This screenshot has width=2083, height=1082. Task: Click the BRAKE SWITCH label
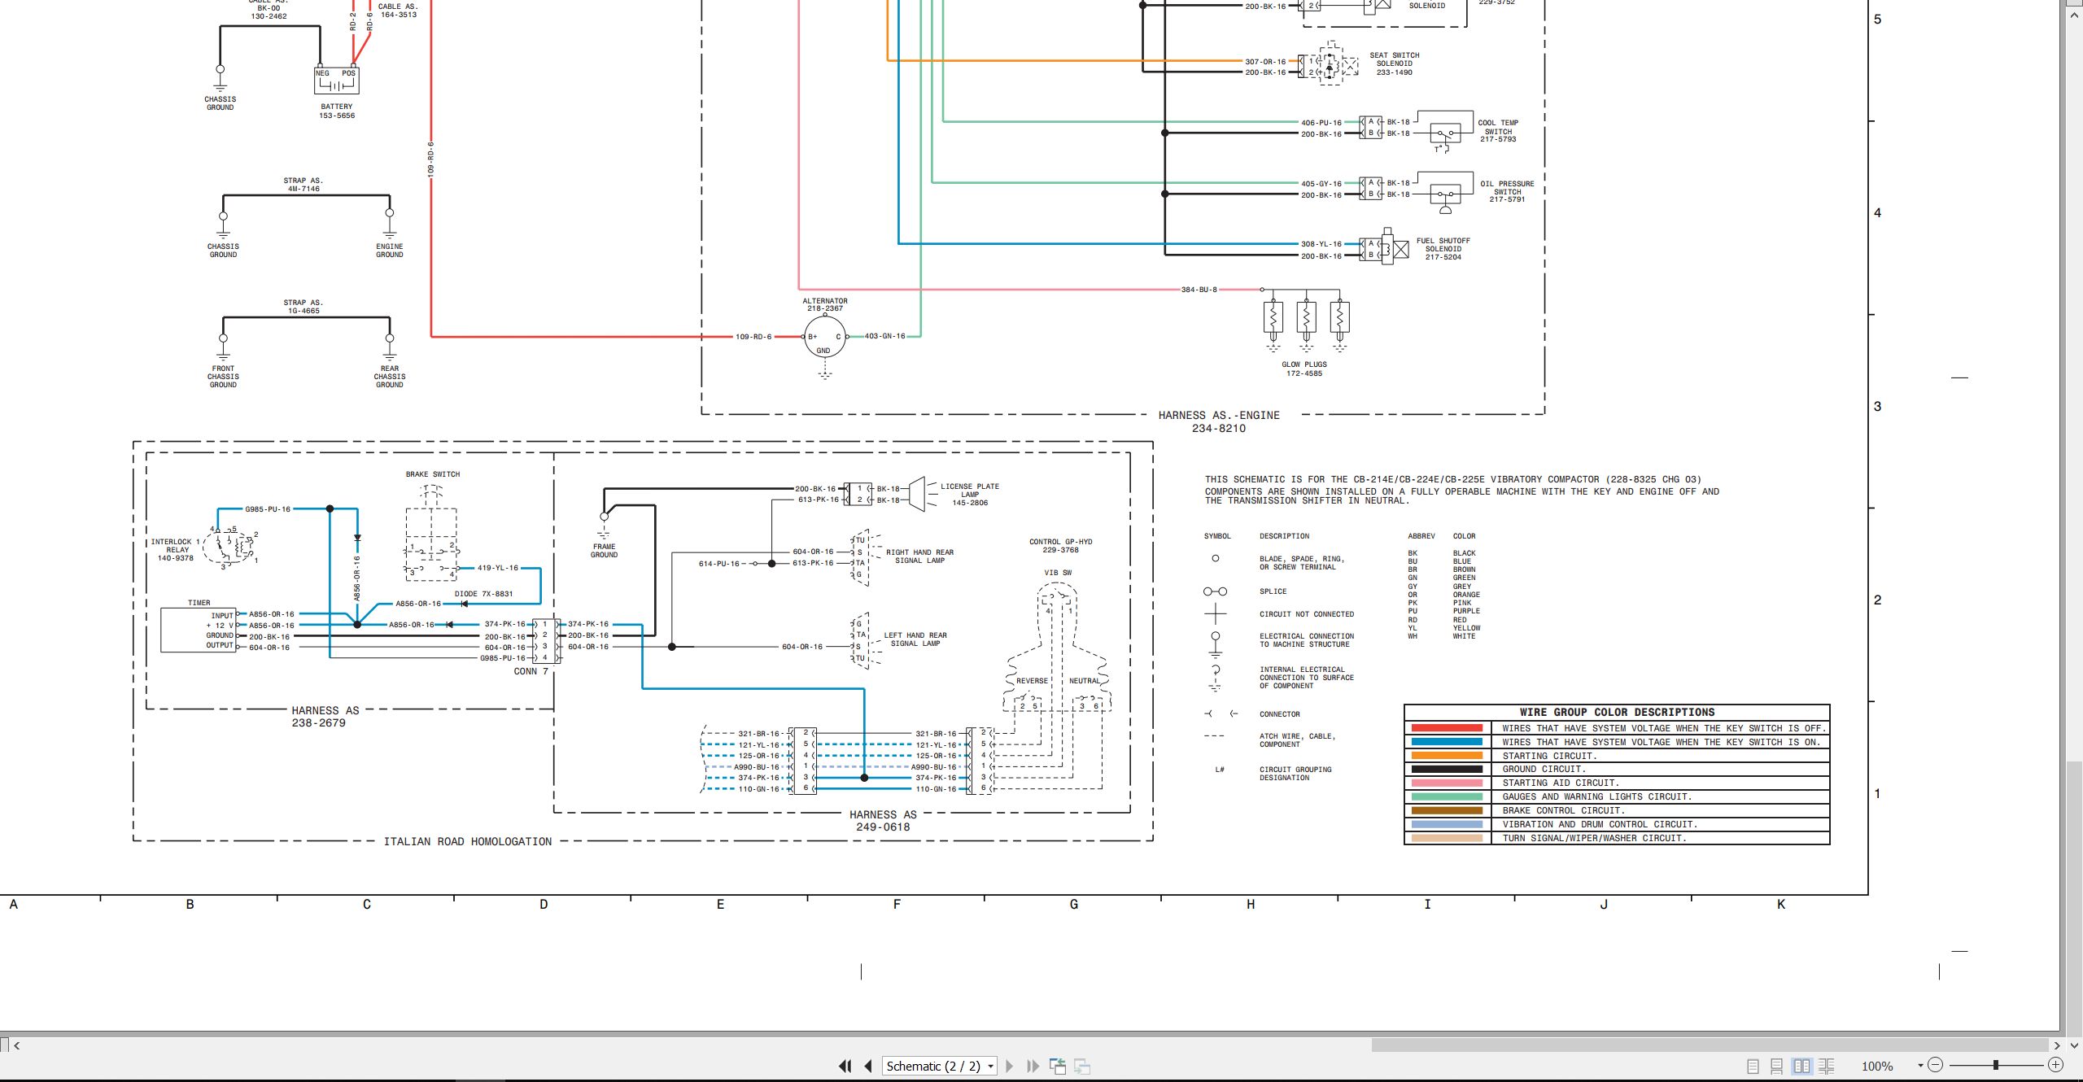[x=433, y=474]
